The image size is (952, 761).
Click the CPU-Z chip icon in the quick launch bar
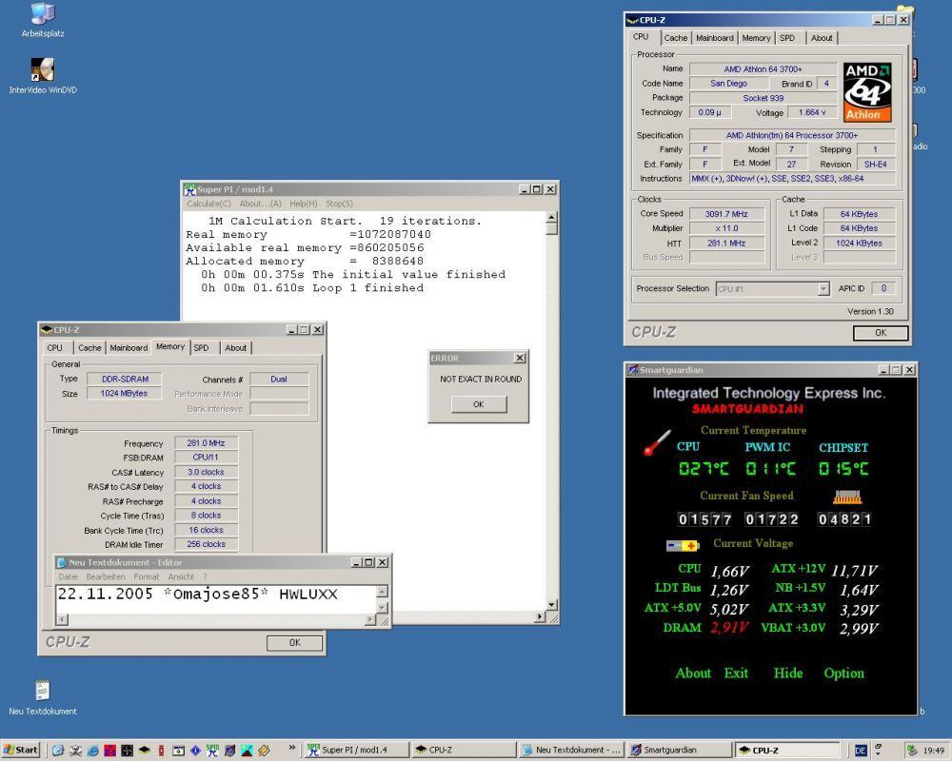[x=144, y=751]
